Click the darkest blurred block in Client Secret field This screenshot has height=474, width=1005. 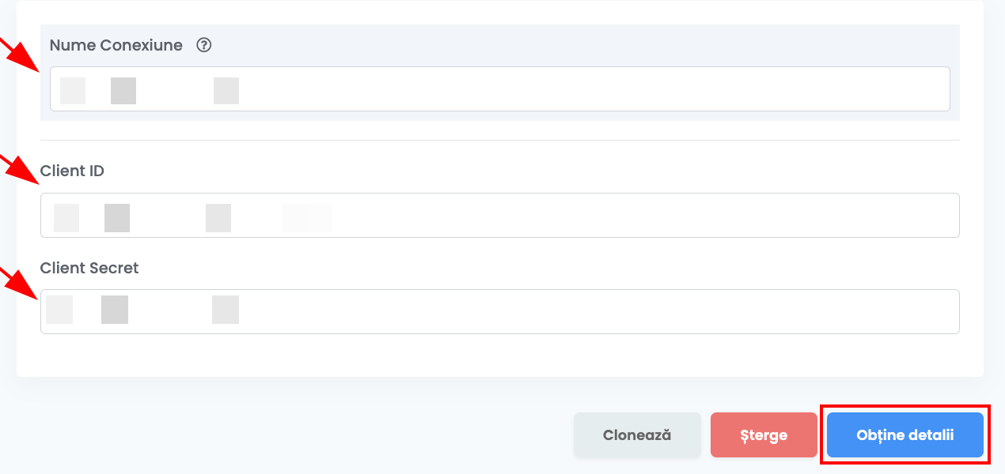coord(115,310)
